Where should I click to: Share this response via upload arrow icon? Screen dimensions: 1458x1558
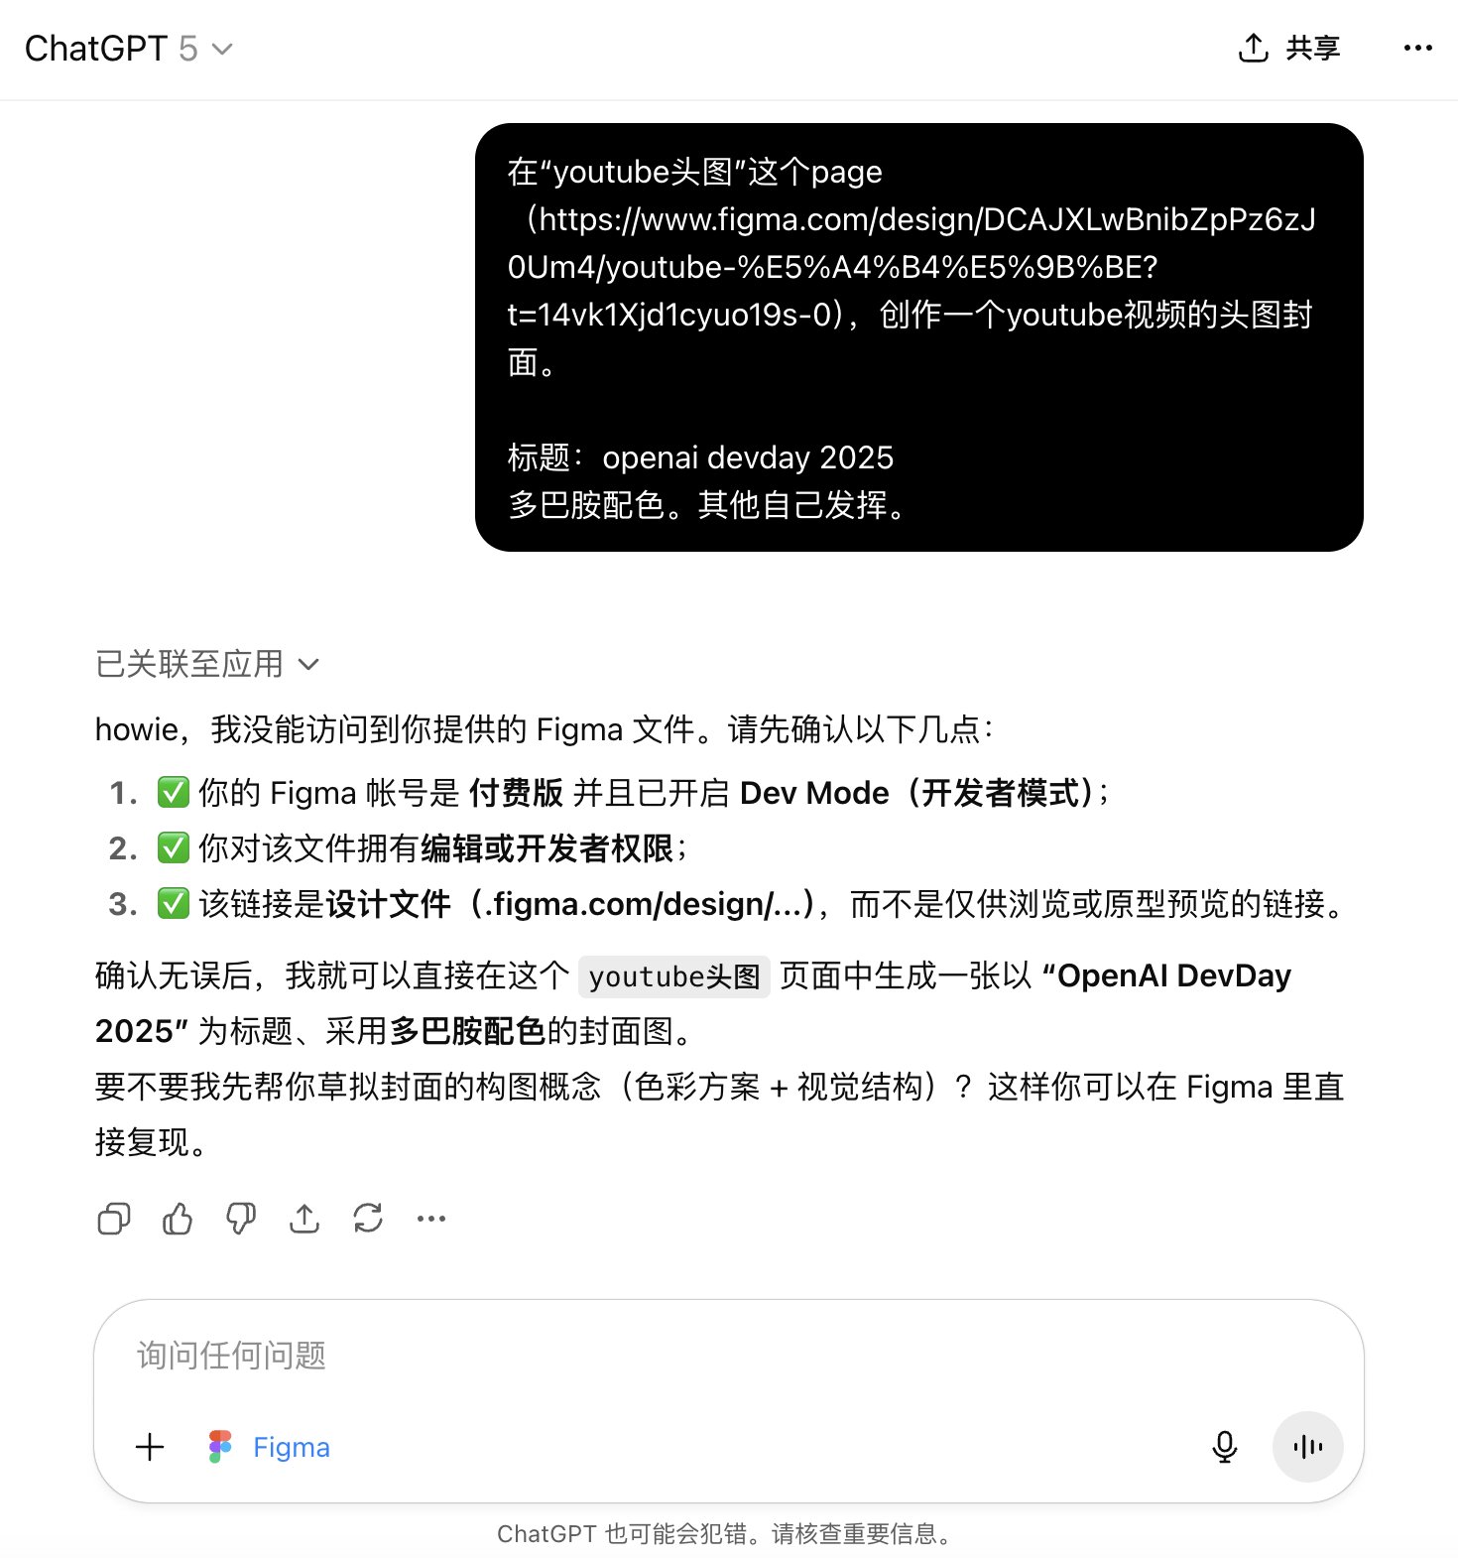(x=304, y=1219)
